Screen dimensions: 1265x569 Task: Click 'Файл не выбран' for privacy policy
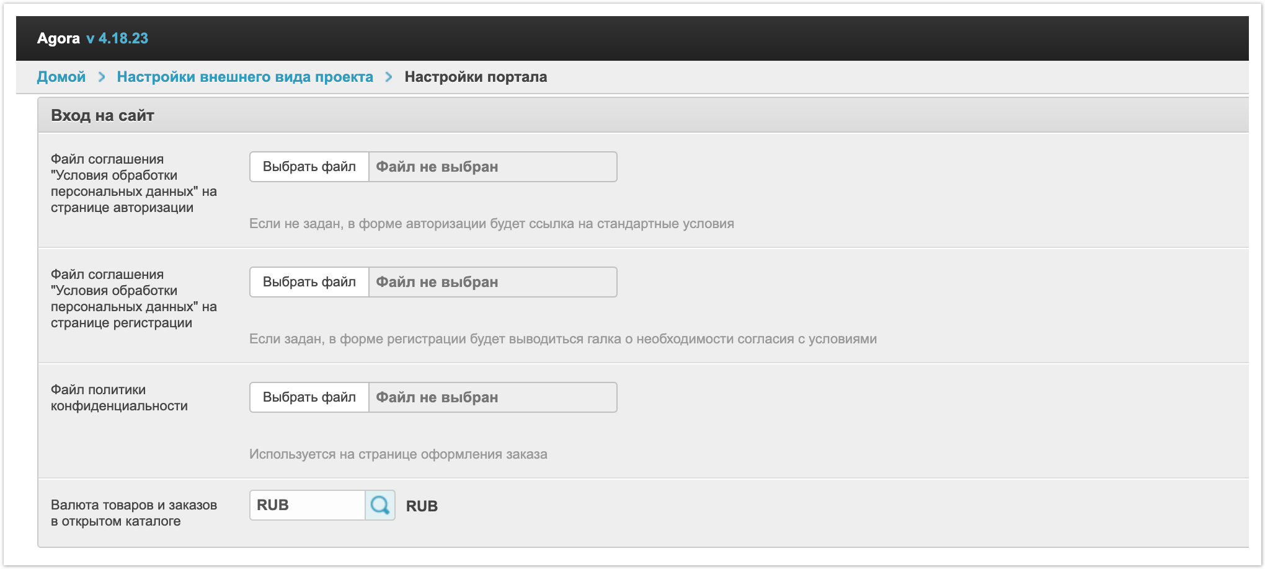[x=437, y=397]
